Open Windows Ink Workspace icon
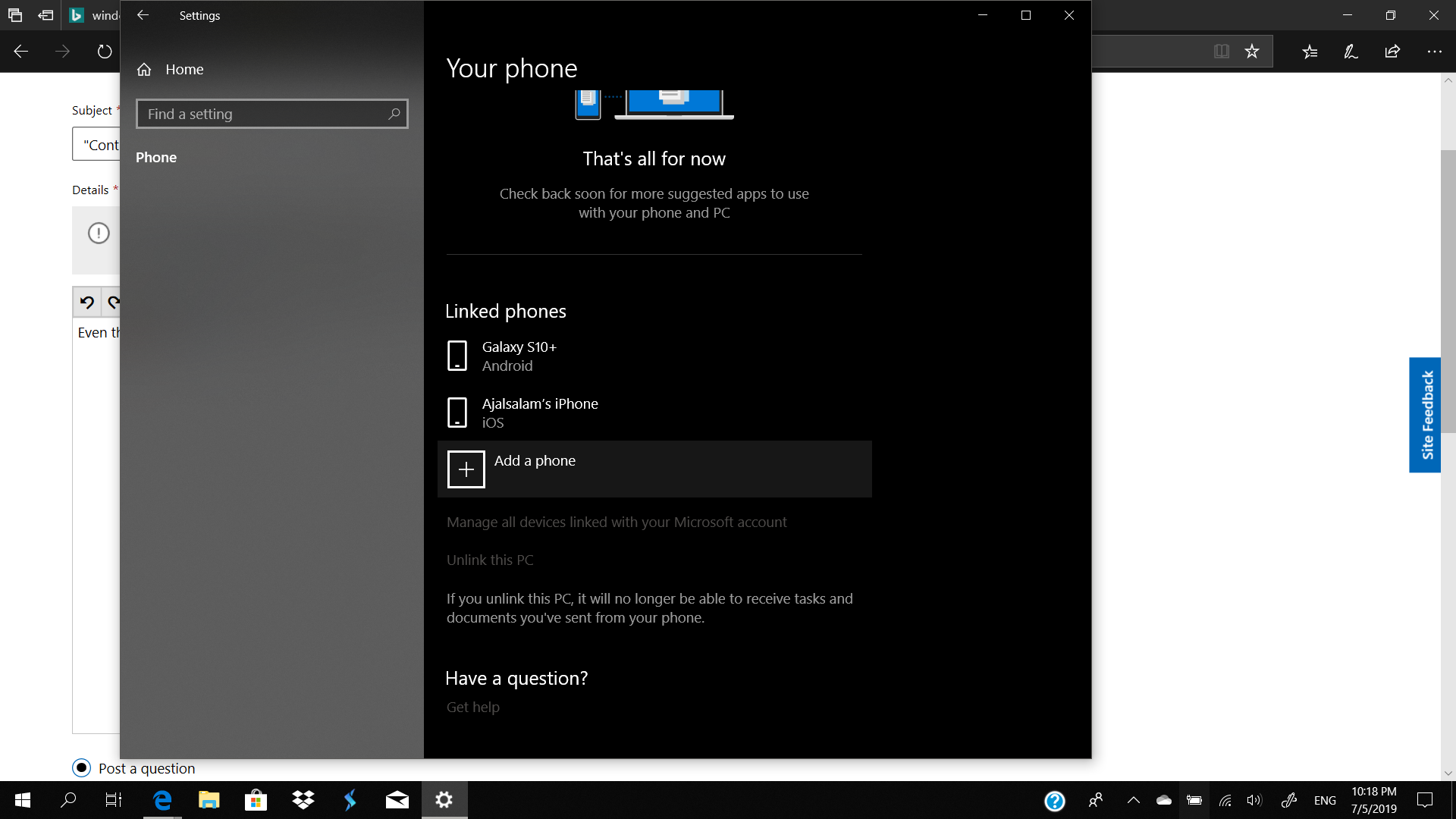The width and height of the screenshot is (1456, 819). click(x=1289, y=800)
